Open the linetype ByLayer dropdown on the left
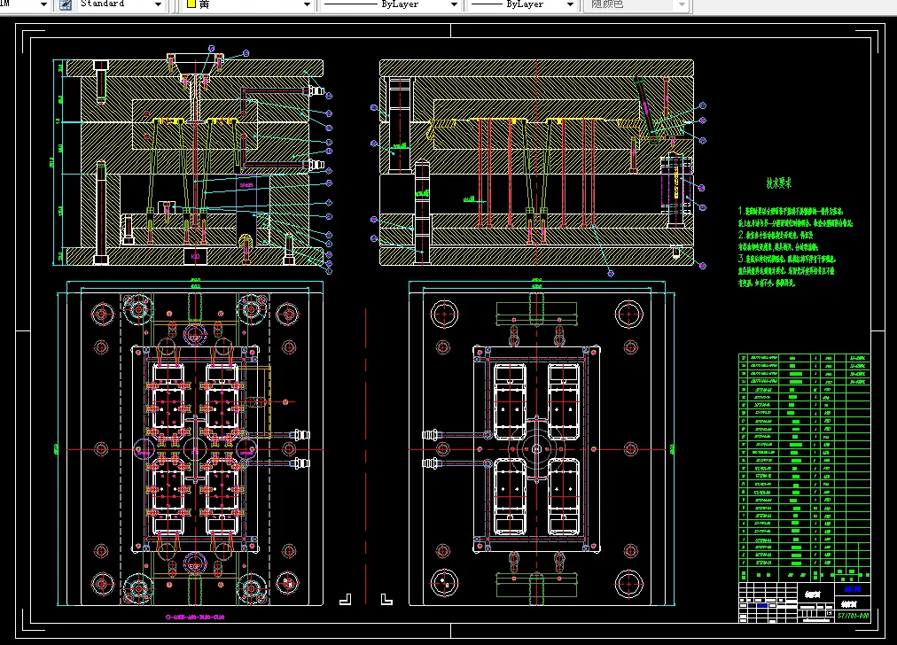 point(455,4)
